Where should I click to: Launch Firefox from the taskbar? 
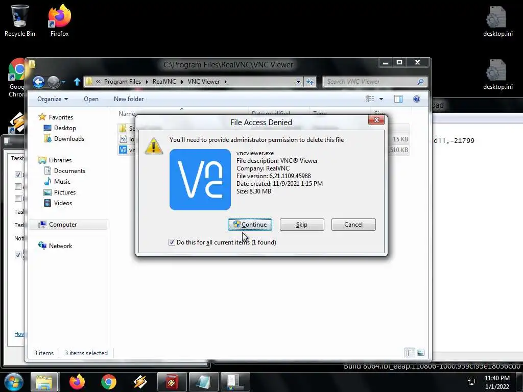(x=77, y=382)
